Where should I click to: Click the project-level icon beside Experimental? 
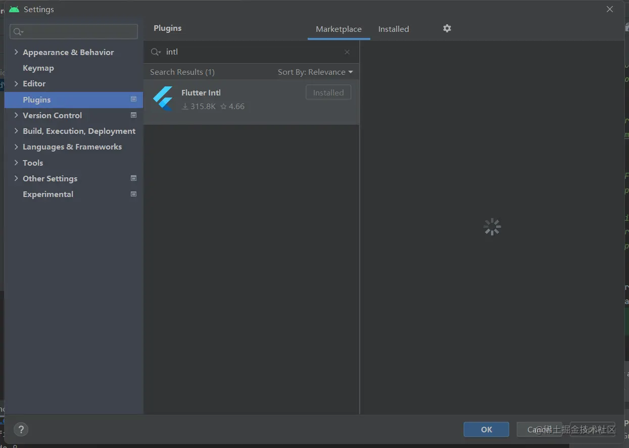pyautogui.click(x=134, y=194)
